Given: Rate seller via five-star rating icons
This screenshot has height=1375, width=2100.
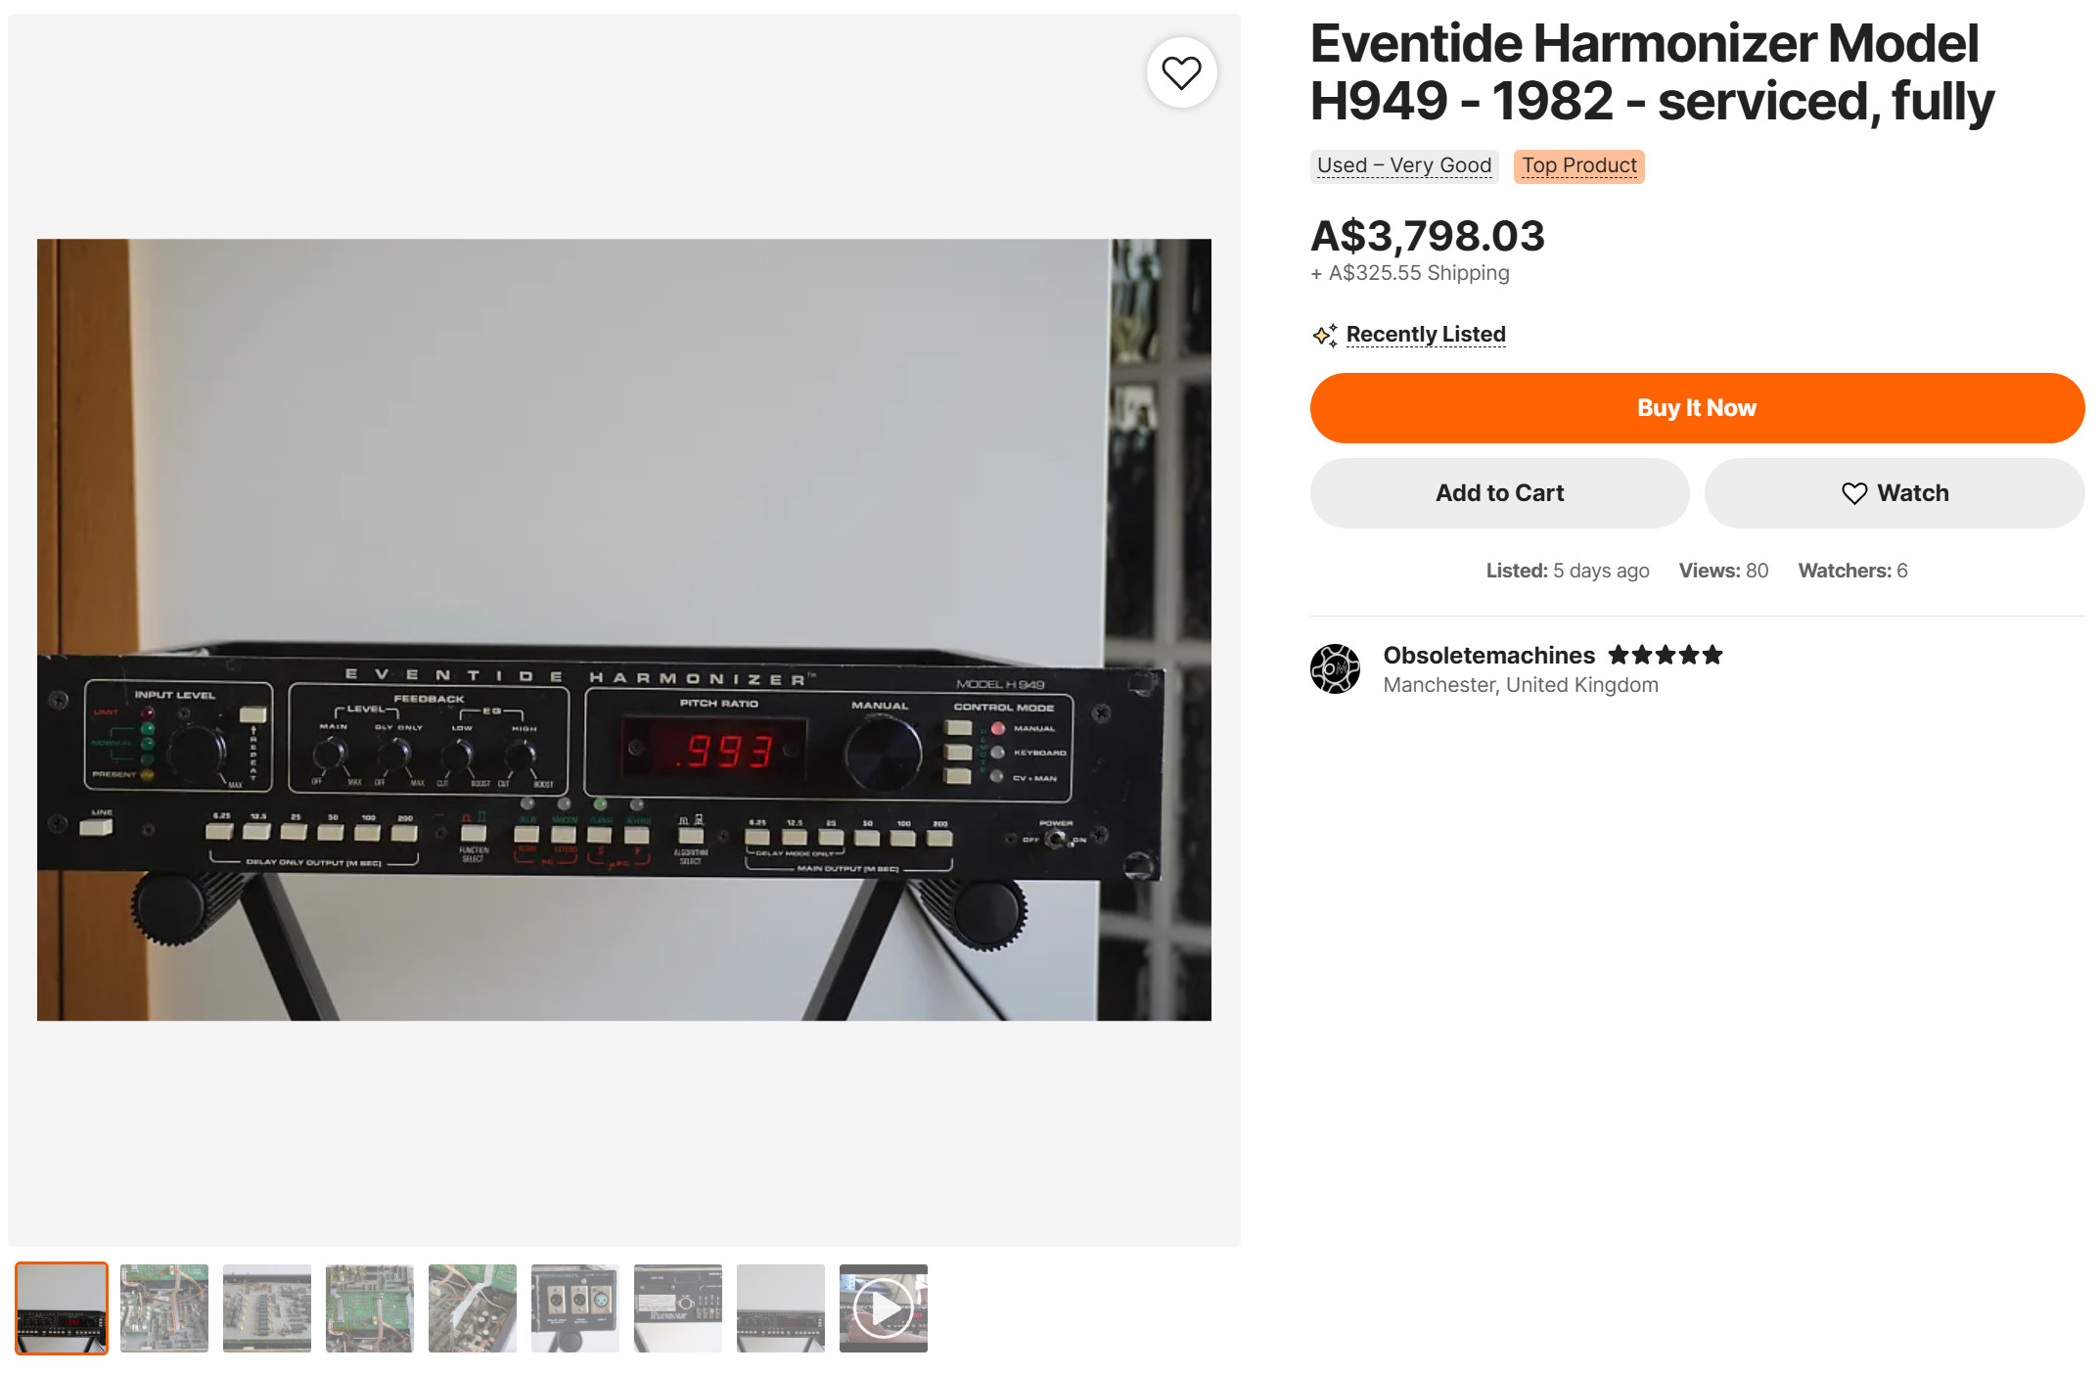Looking at the screenshot, I should (1665, 655).
